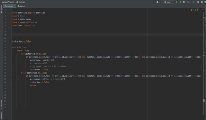
Task: Fold the comment block marker on line 18
Action: [11, 63]
